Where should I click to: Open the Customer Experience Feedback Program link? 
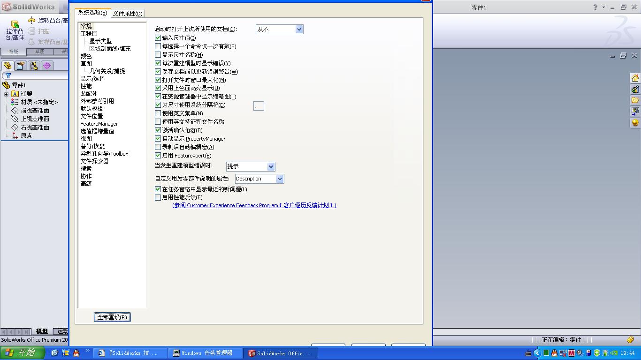click(x=254, y=205)
